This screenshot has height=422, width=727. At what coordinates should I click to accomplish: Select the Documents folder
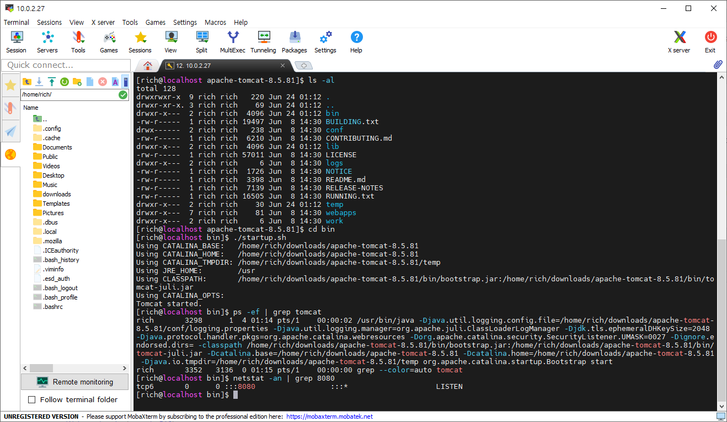click(52, 147)
